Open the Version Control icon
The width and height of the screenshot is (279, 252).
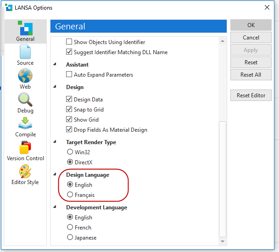(25, 148)
